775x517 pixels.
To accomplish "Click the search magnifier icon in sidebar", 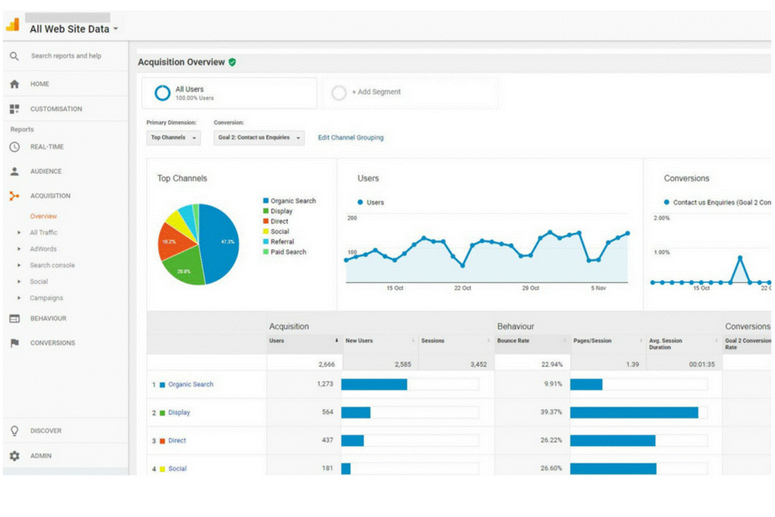I will pos(14,56).
